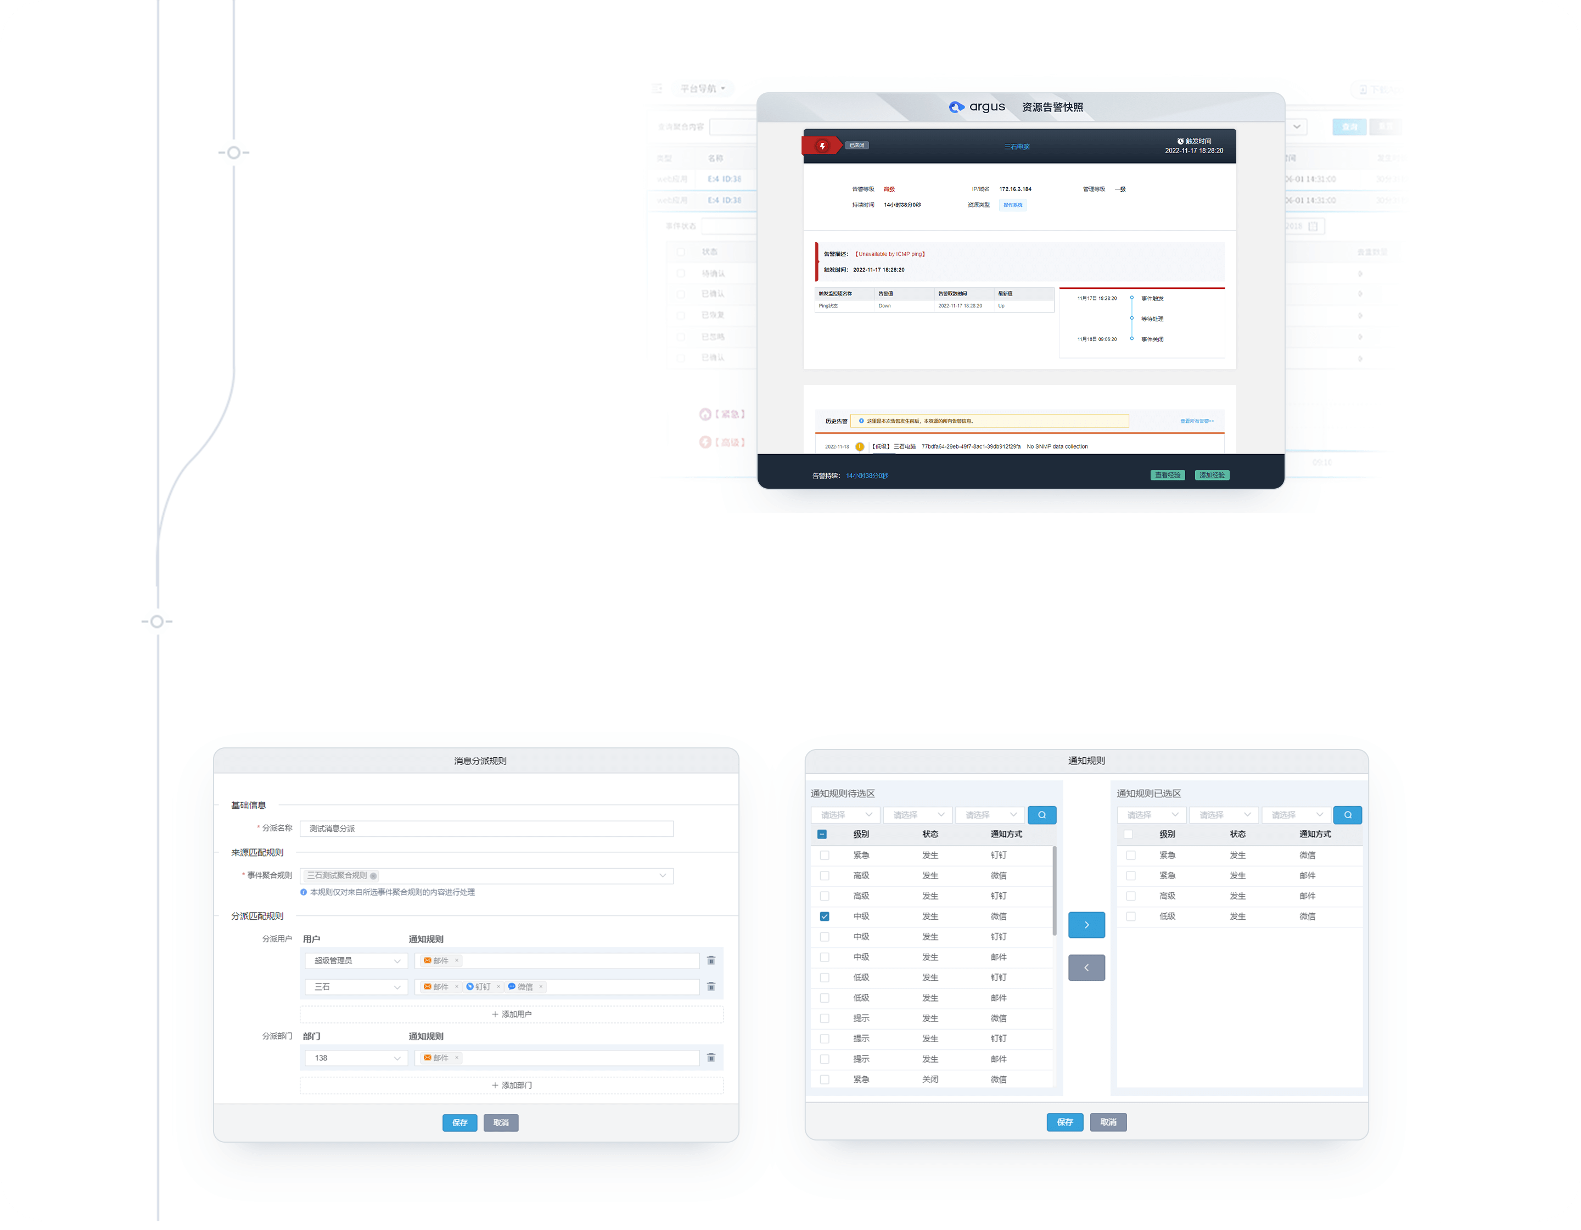Open the first 请选择 filter in 待选区
The height and width of the screenshot is (1230, 1581).
[845, 815]
